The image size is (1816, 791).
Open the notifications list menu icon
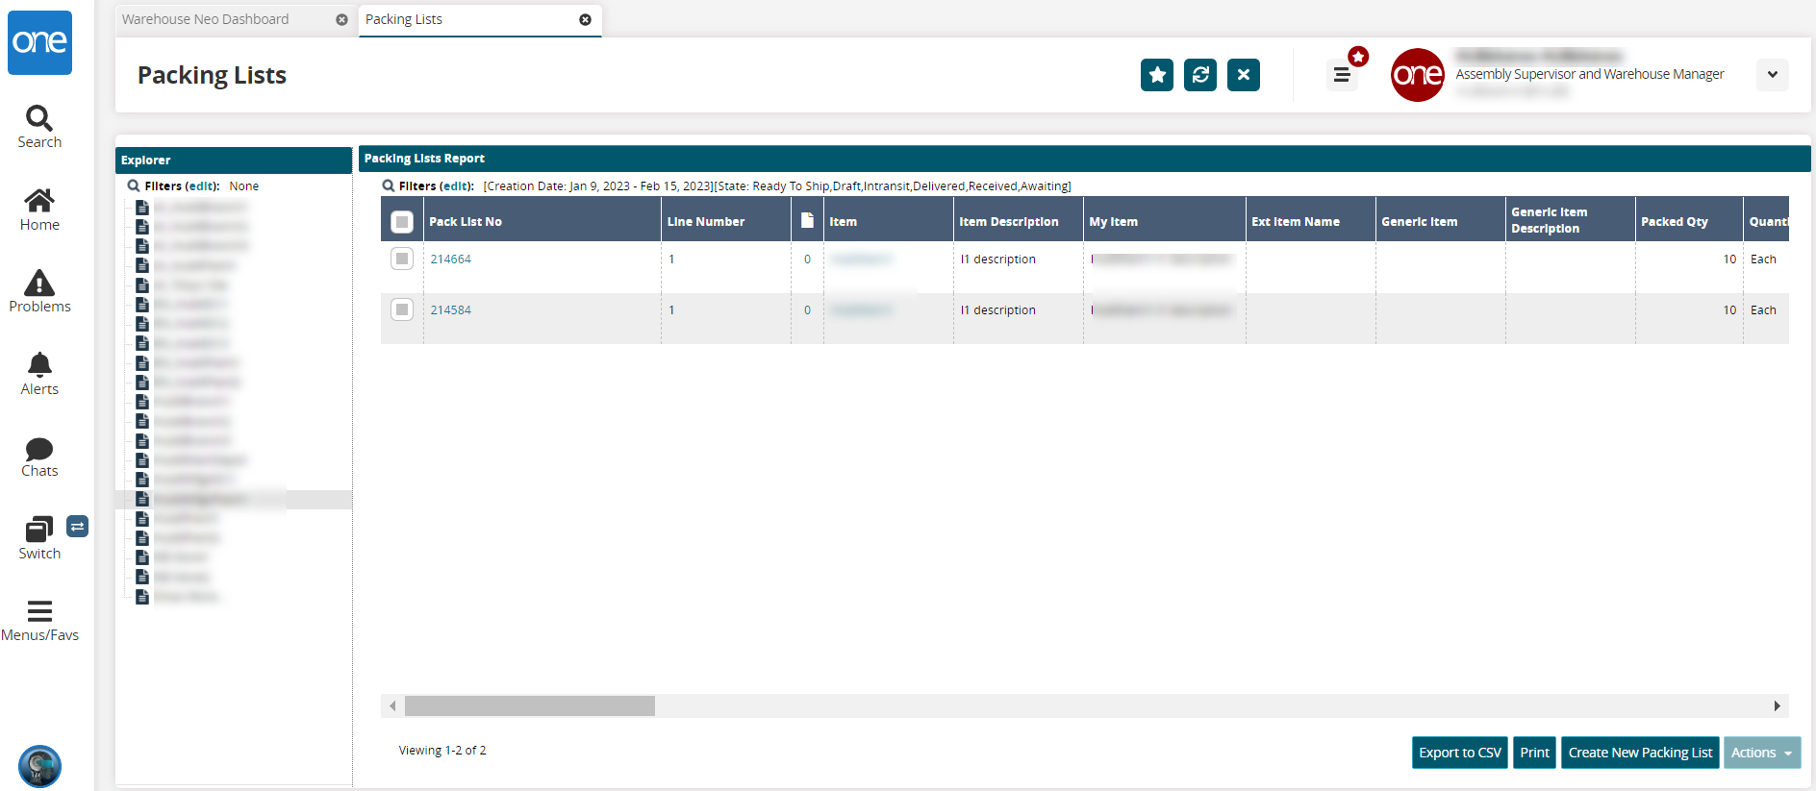coord(1342,75)
